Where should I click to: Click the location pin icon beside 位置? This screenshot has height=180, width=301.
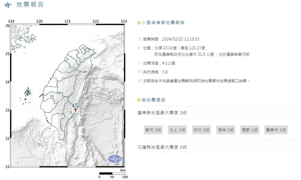(139, 48)
